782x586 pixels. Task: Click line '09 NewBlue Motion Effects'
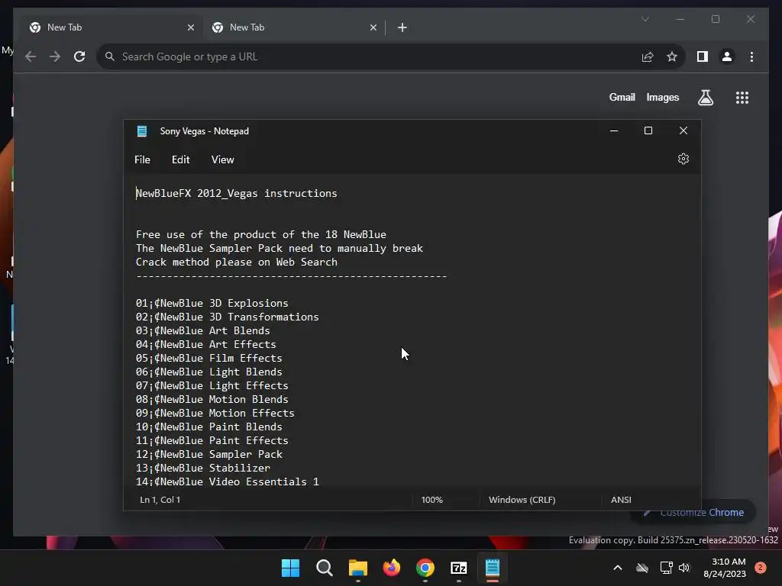point(215,413)
